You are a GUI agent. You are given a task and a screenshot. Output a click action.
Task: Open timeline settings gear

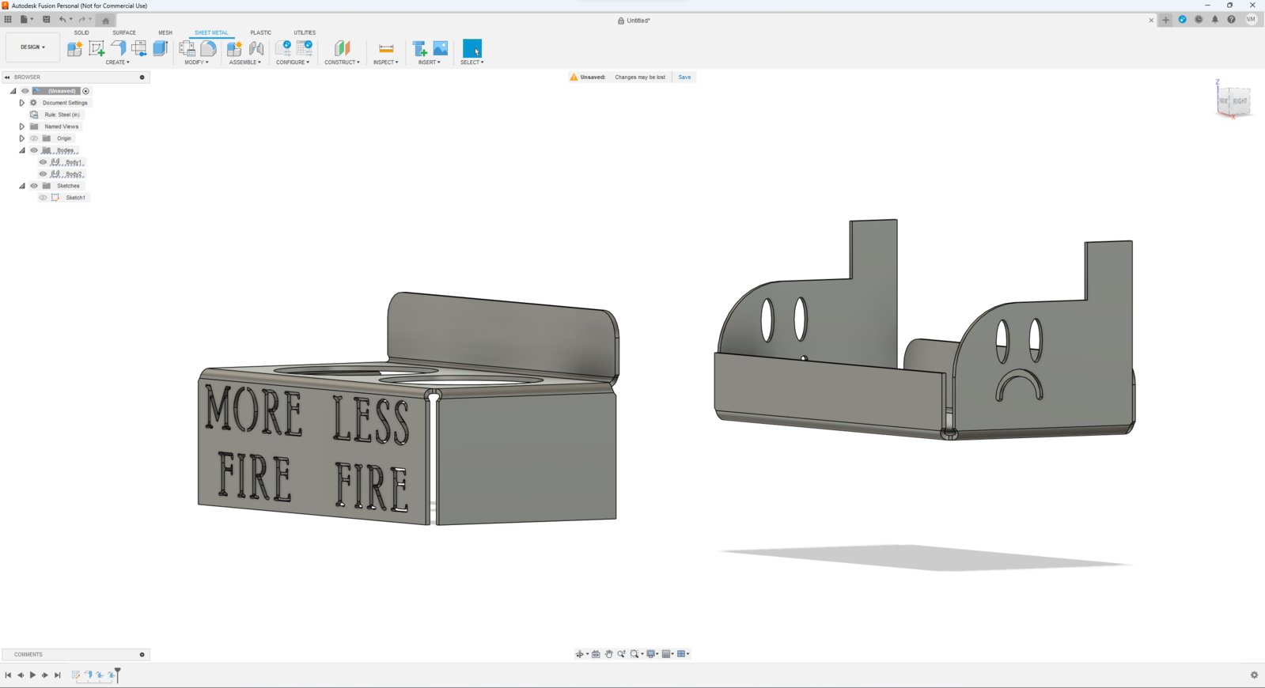click(x=1254, y=675)
